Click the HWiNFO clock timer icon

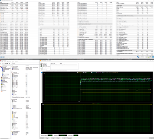pos(145,57)
